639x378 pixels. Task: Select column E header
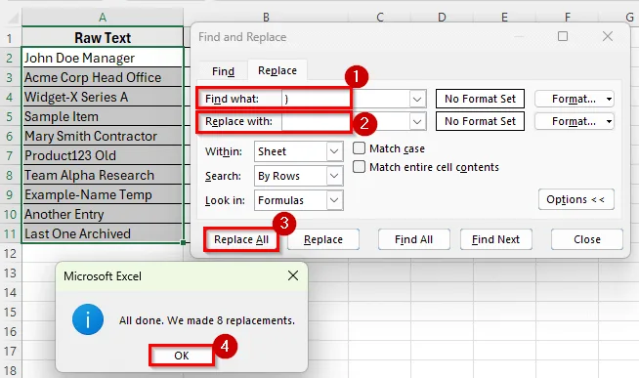pyautogui.click(x=504, y=18)
